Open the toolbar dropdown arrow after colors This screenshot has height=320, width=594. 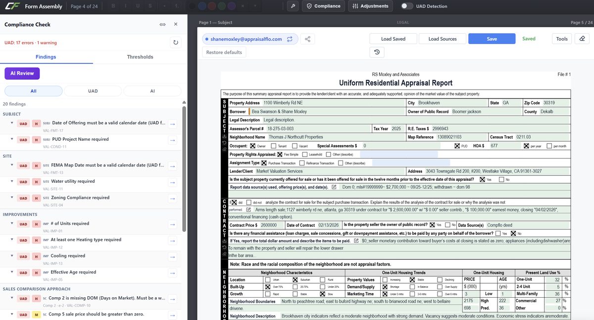point(254,6)
